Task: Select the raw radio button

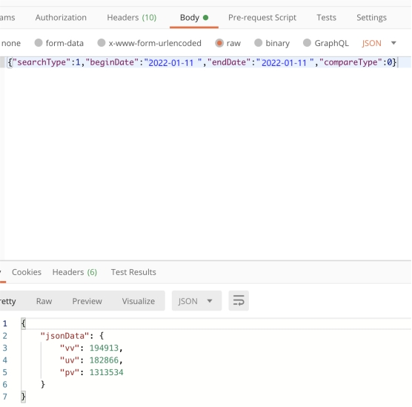Action: point(219,43)
